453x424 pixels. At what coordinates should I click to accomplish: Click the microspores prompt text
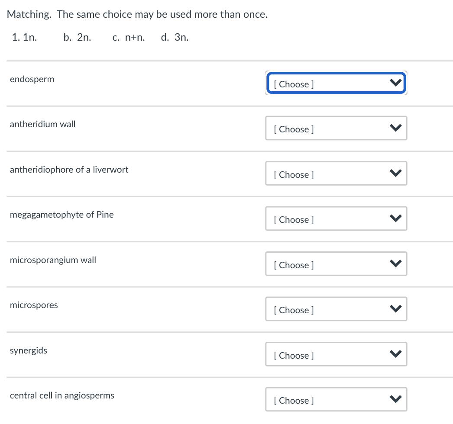coord(34,305)
